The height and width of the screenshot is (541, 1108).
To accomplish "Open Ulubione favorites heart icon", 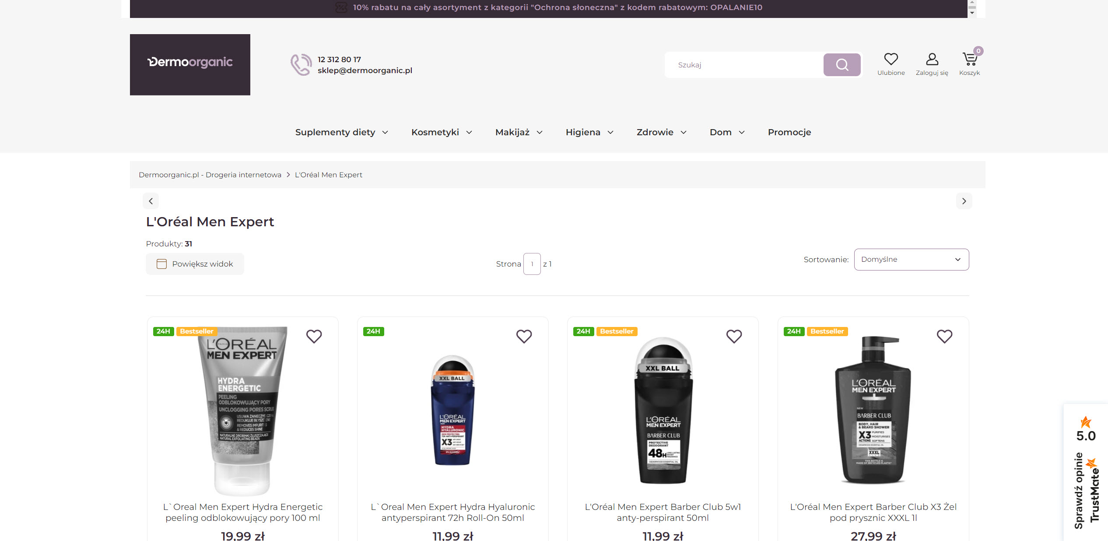I will 891,59.
